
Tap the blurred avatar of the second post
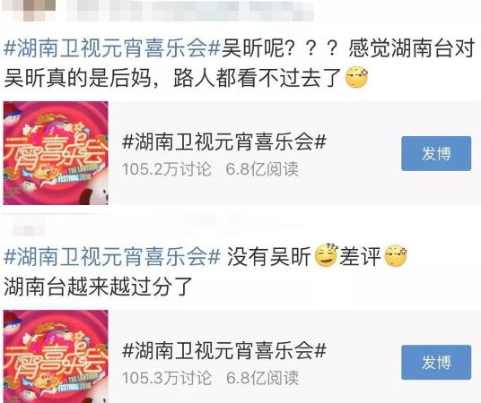coord(29,225)
